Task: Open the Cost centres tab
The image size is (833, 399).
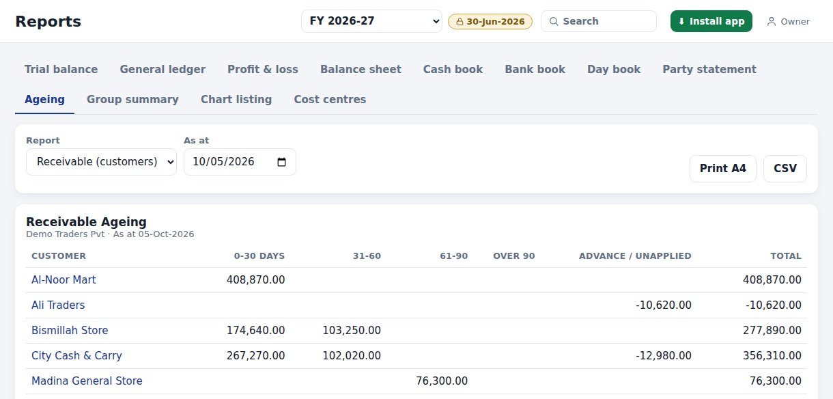Action: tap(330, 99)
